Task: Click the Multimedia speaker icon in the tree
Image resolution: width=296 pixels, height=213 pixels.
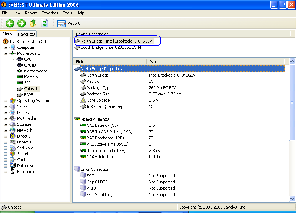Action: coord(13,118)
